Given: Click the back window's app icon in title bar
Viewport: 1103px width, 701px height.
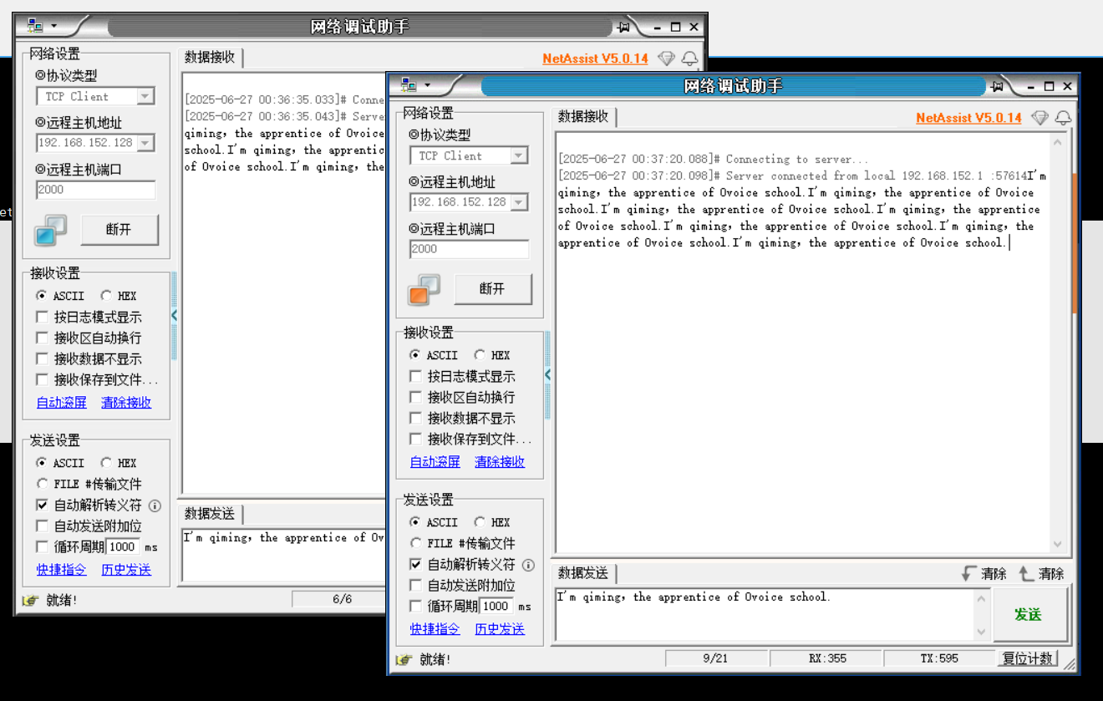Looking at the screenshot, I should tap(35, 26).
